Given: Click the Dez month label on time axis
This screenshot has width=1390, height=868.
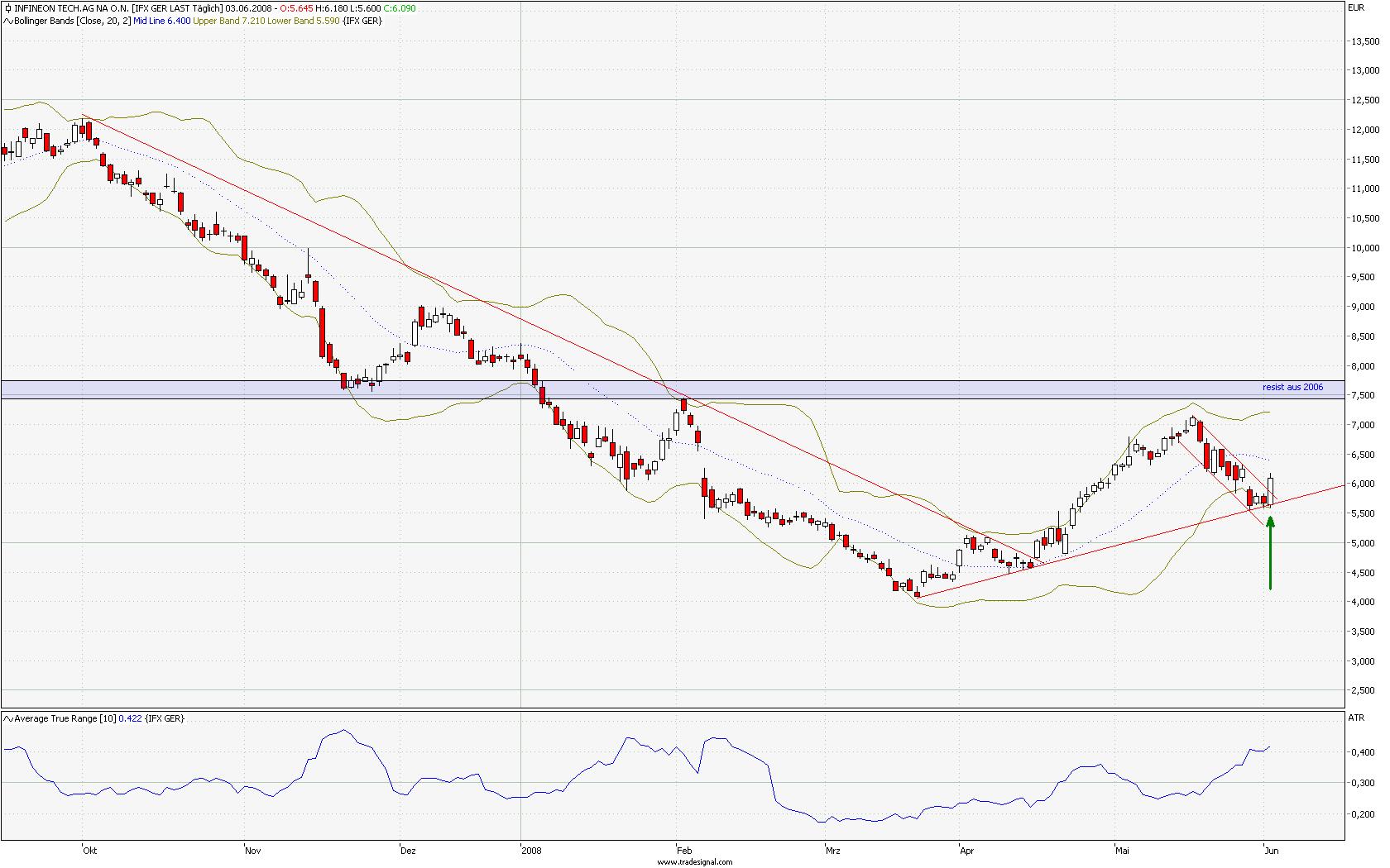Looking at the screenshot, I should tap(407, 850).
